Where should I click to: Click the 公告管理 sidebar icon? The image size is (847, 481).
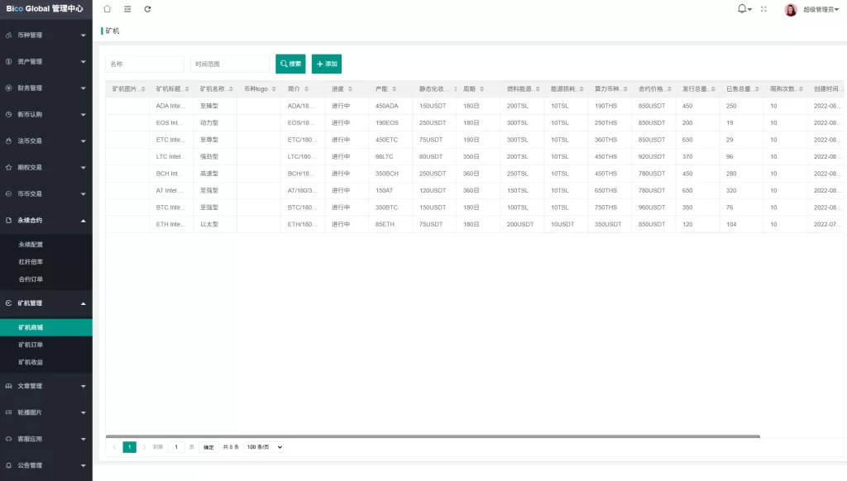click(7, 465)
